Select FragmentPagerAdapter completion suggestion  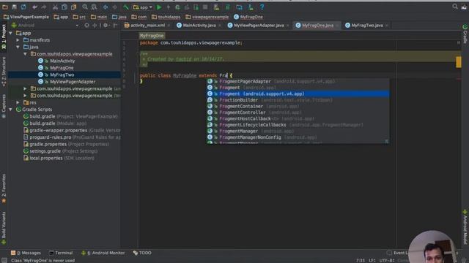[x=298, y=81]
